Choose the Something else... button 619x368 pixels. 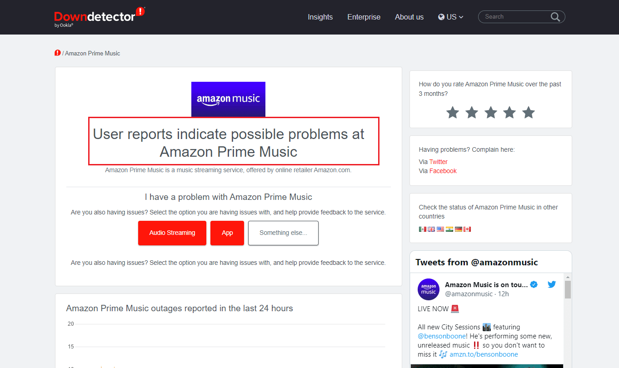click(283, 233)
